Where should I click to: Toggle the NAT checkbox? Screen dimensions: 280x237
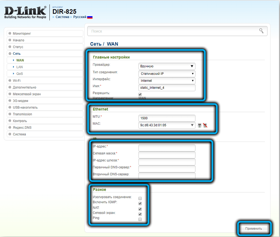click(x=140, y=209)
